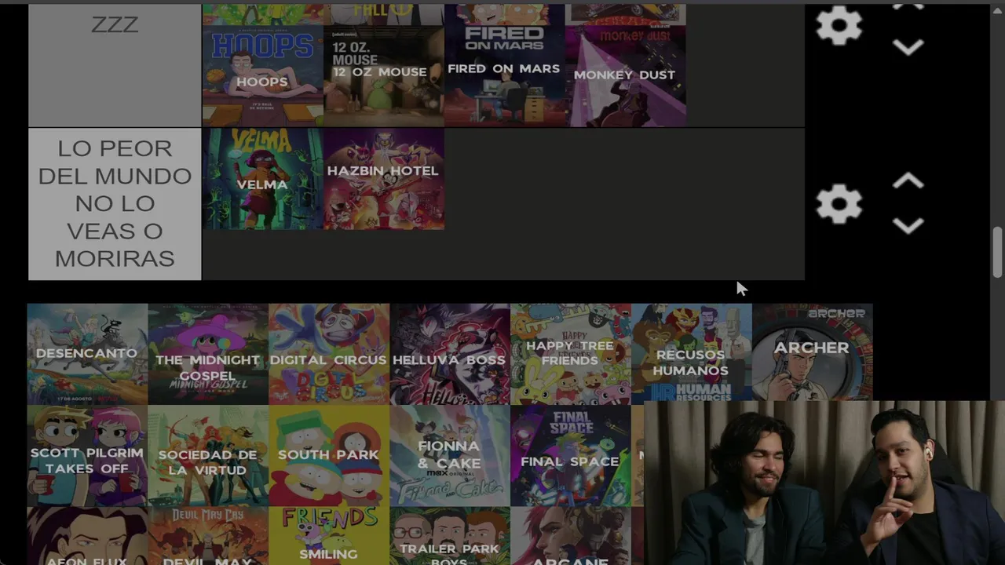Click the Aeon Flux card
1005x565 pixels.
pos(87,536)
